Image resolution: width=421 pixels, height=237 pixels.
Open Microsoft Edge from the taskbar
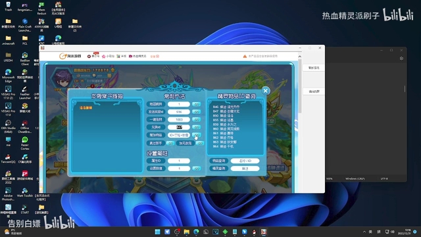point(196,232)
